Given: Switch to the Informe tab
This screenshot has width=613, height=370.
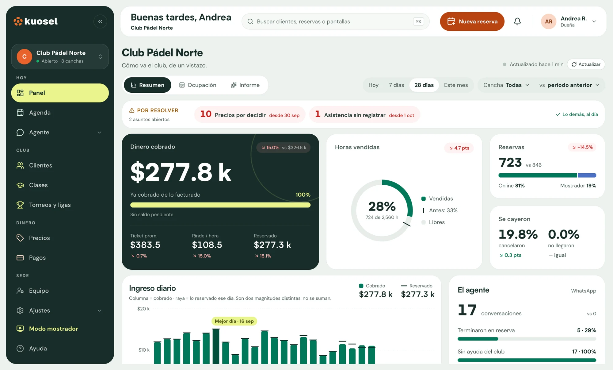Looking at the screenshot, I should click(x=245, y=85).
